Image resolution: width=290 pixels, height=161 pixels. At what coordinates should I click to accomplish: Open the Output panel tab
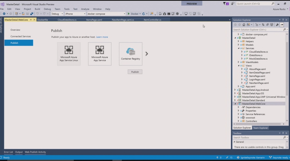click(x=19, y=152)
